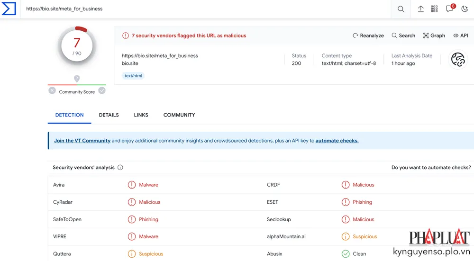Open notifications with the 8 badge
Image resolution: width=474 pixels, height=261 pixels.
(x=450, y=9)
